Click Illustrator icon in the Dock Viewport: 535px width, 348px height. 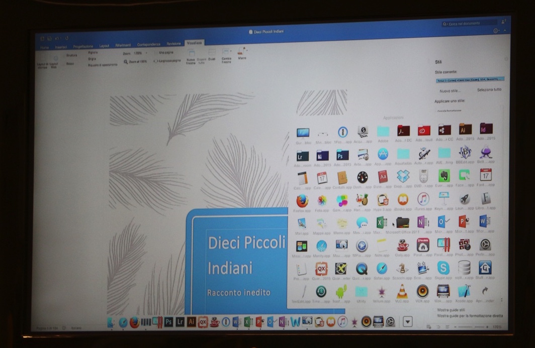[x=192, y=322]
